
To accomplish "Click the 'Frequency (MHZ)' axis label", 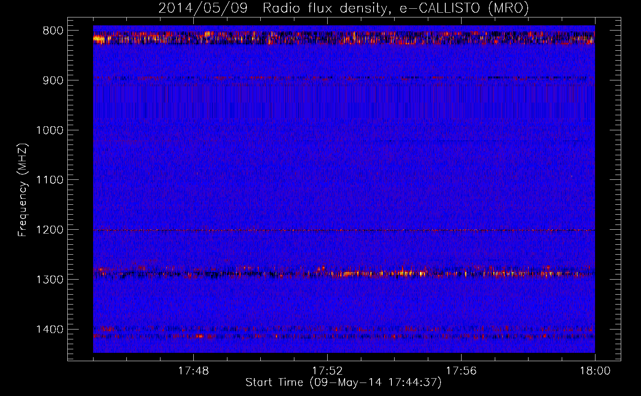I will click(23, 190).
